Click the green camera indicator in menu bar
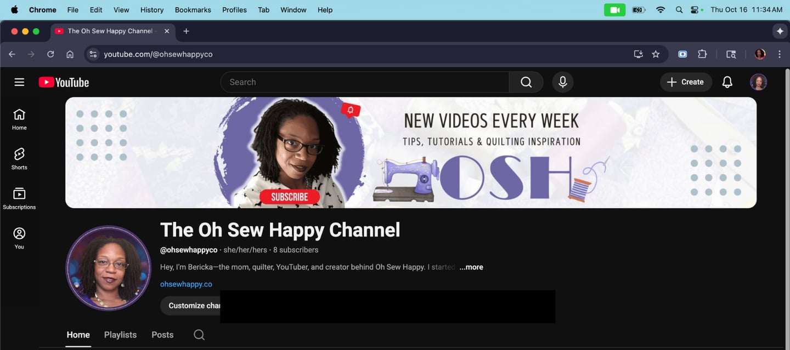Image resolution: width=790 pixels, height=350 pixels. (x=614, y=10)
